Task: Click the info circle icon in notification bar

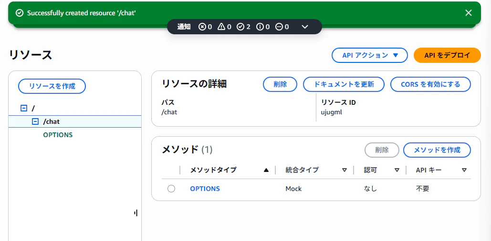Action: point(260,27)
